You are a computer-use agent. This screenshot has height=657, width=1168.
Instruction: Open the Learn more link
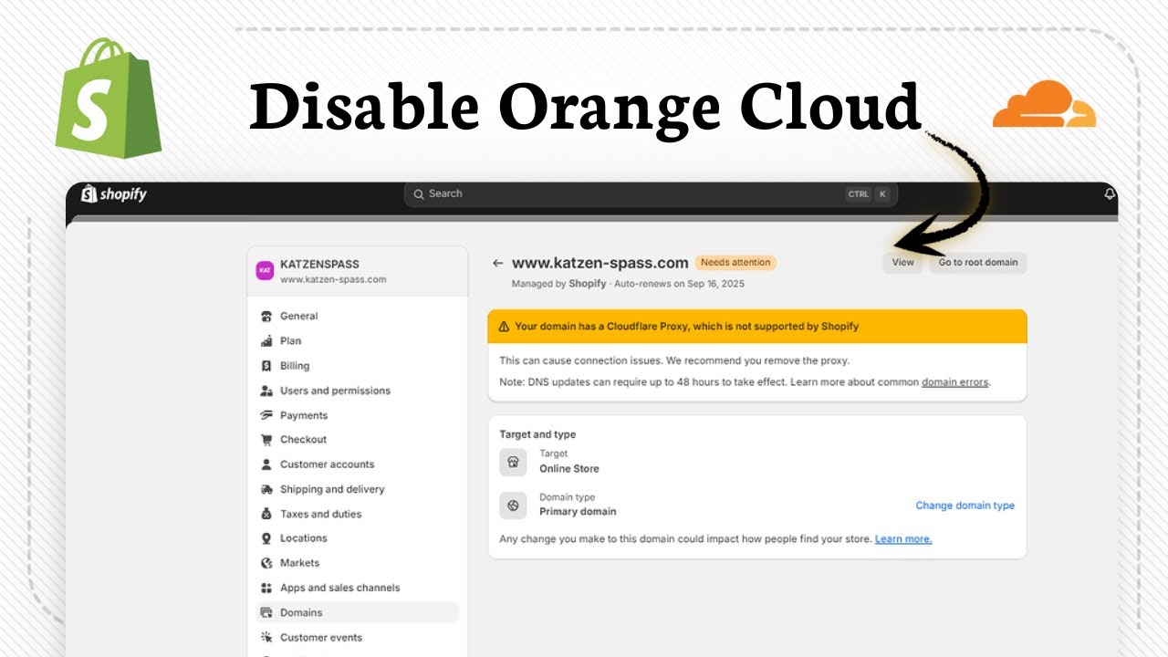(903, 539)
